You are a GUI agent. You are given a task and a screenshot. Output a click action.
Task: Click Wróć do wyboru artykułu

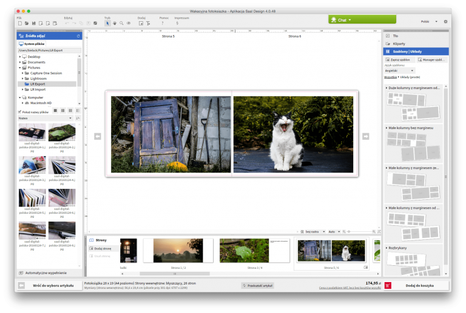click(x=53, y=285)
